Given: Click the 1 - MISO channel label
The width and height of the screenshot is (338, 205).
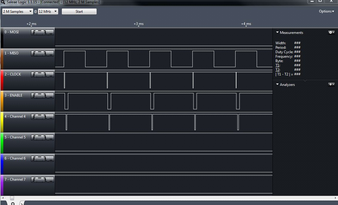Looking at the screenshot, I should tap(11, 53).
